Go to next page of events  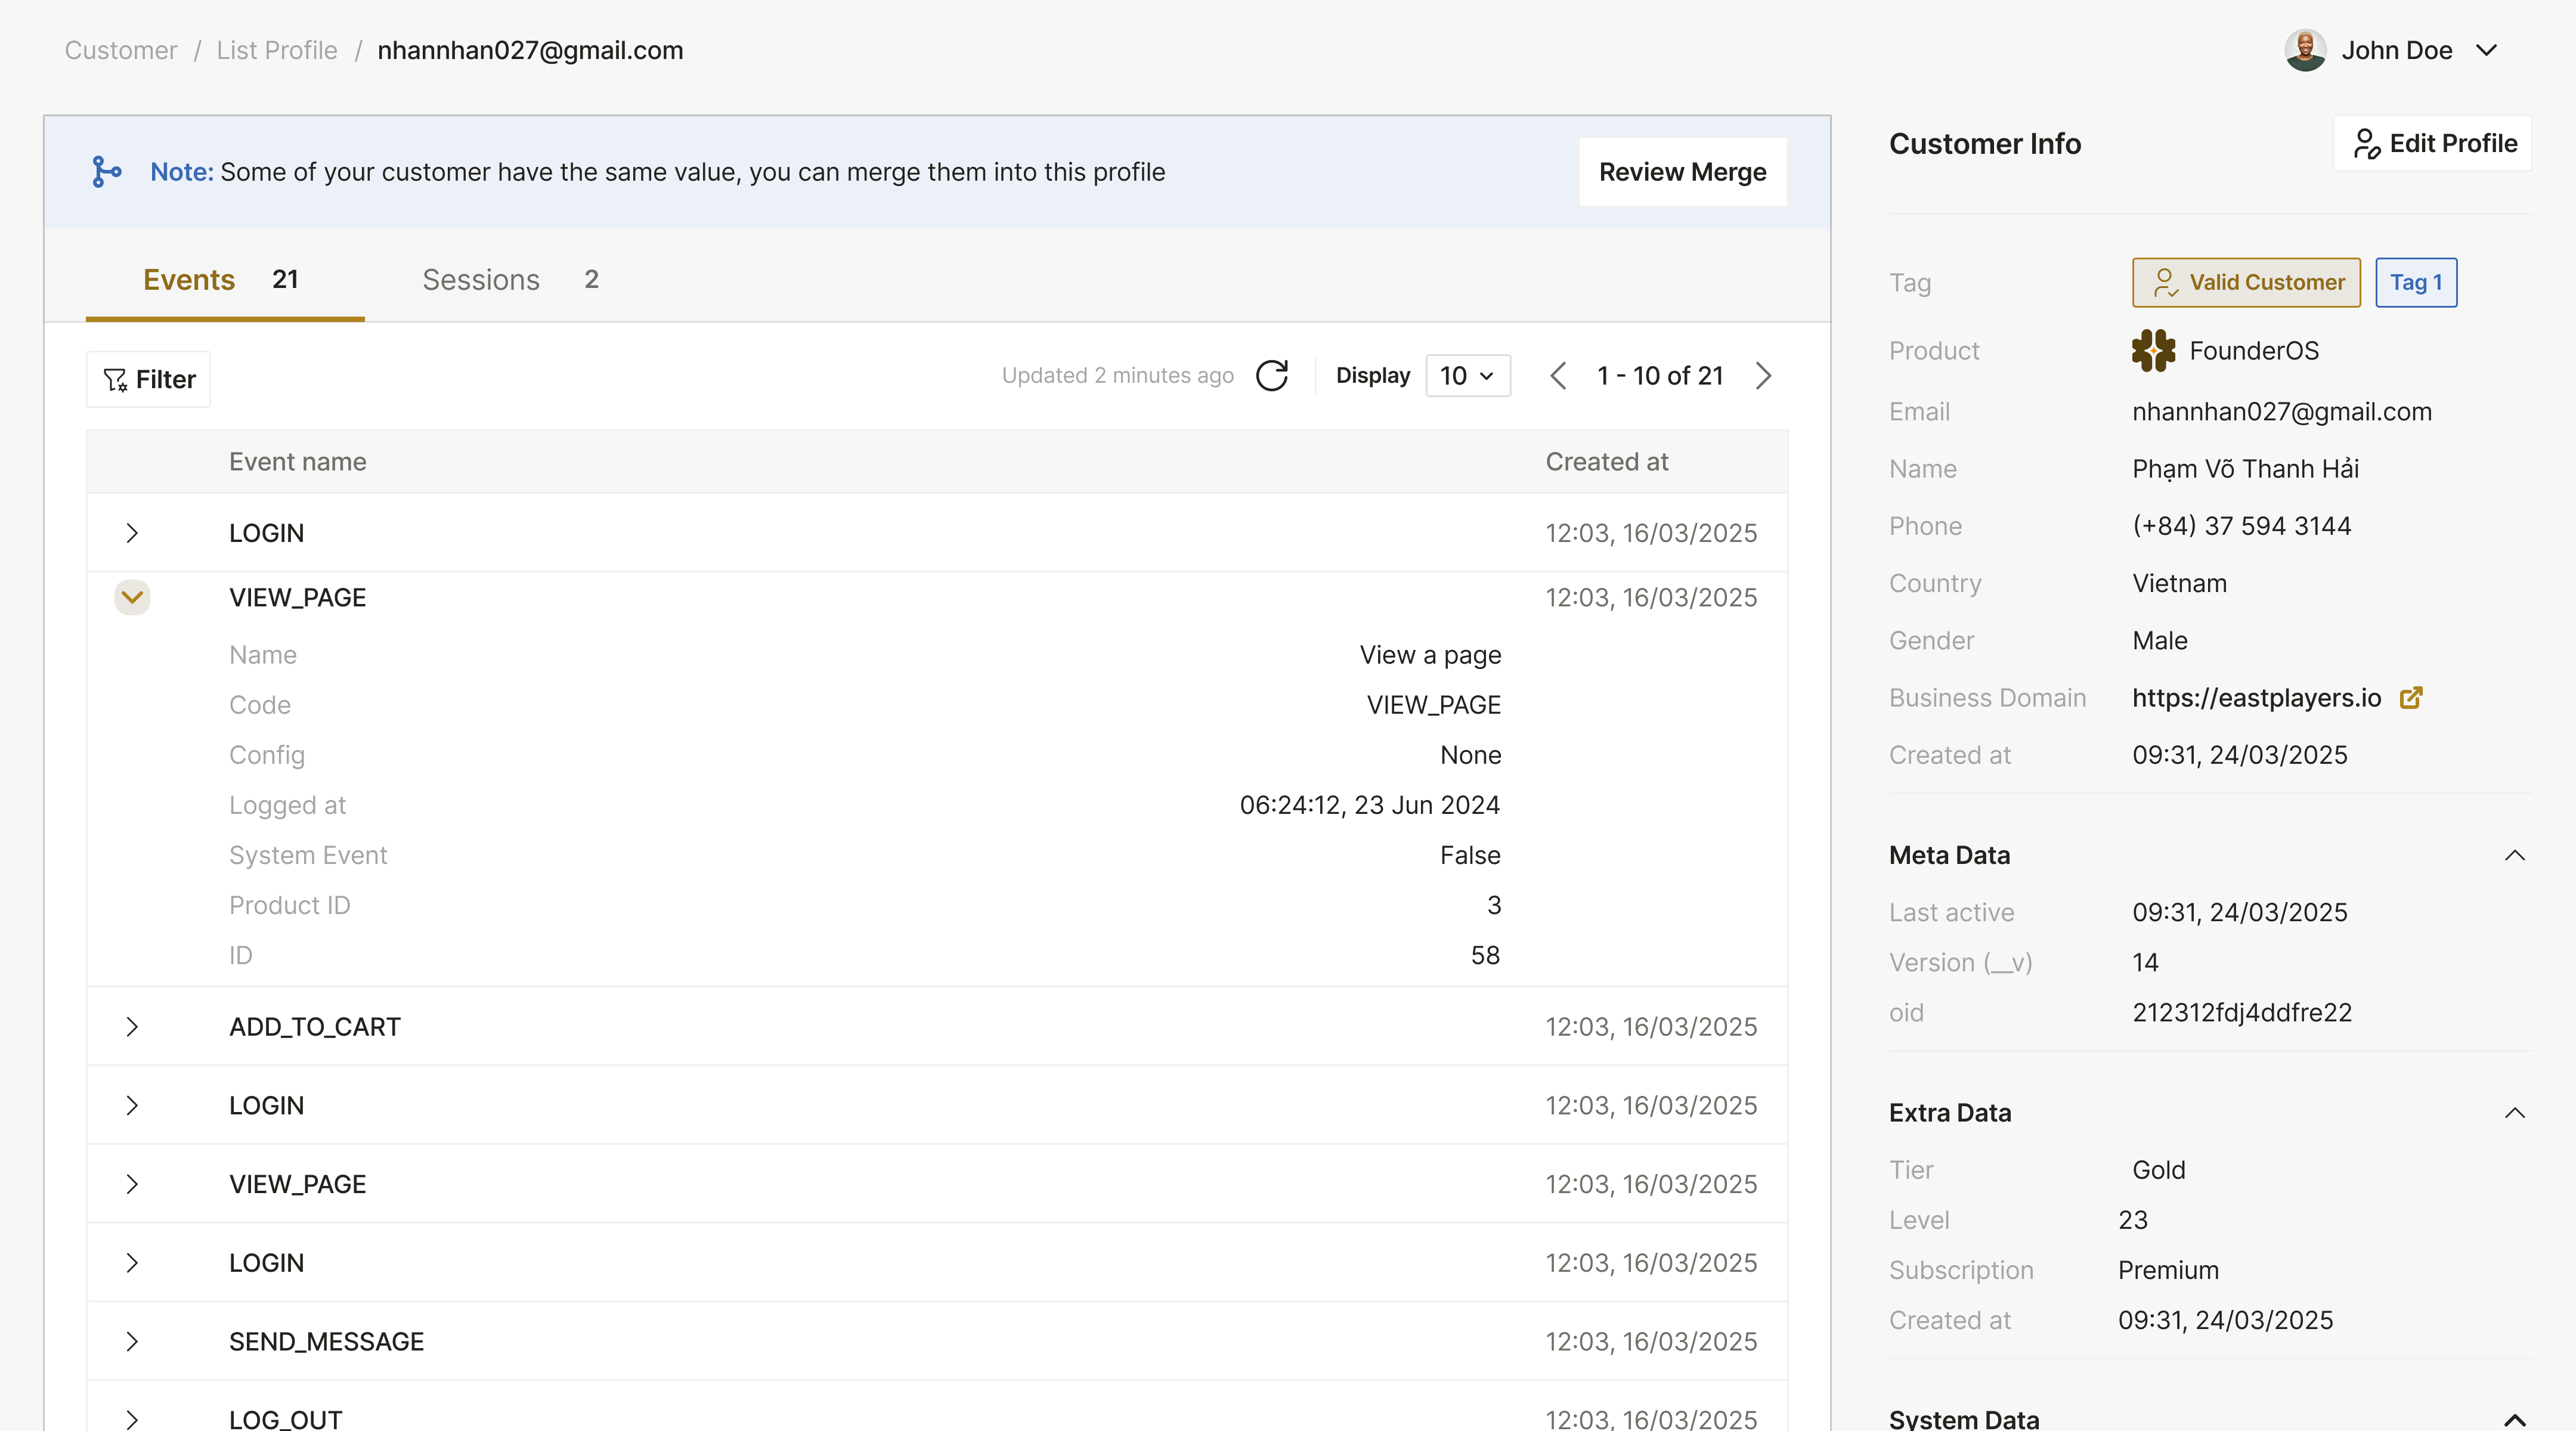[1763, 376]
